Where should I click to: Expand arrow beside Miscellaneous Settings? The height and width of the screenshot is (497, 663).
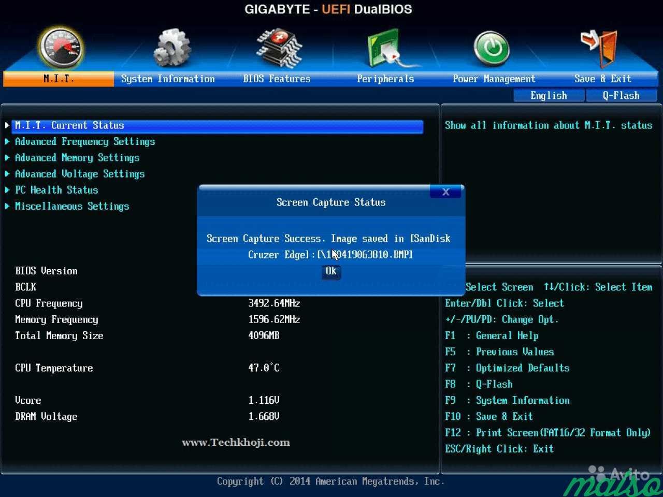point(7,206)
